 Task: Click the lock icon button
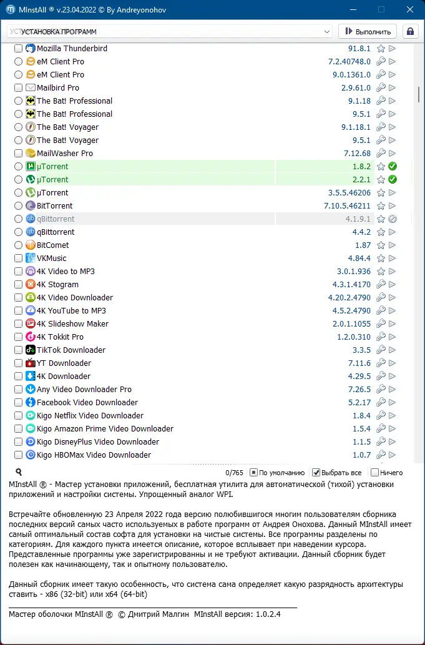[x=410, y=31]
